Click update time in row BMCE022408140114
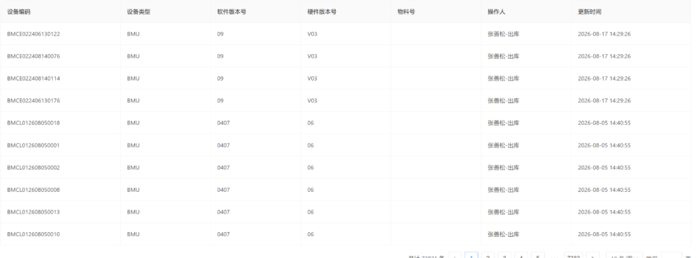The image size is (699, 258). 604,78
